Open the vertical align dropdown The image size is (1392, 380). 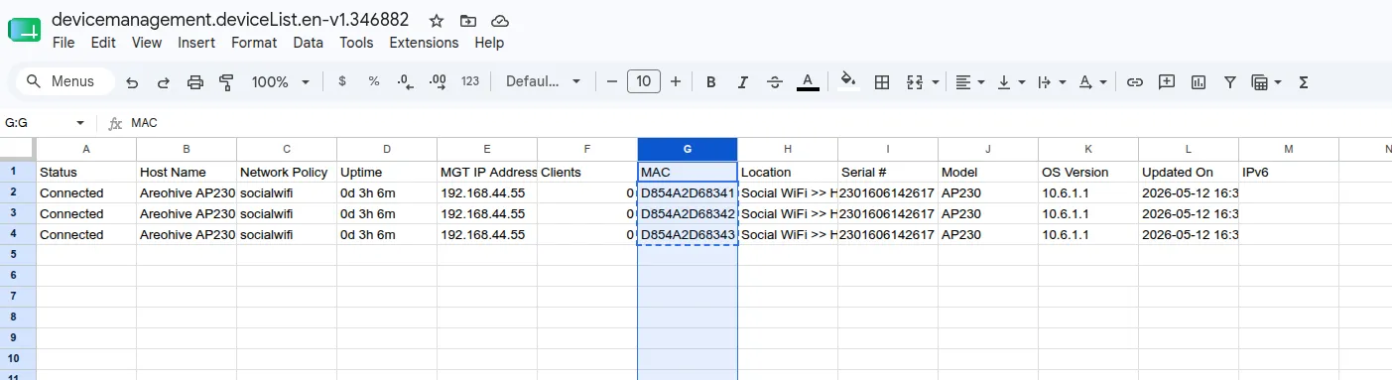[1011, 81]
